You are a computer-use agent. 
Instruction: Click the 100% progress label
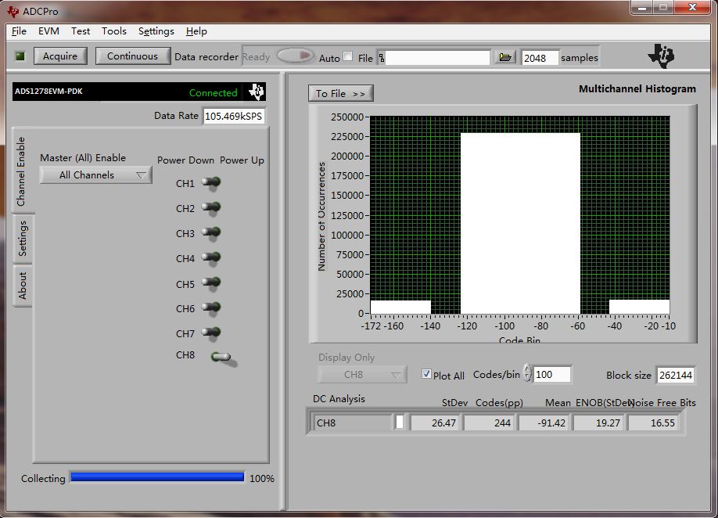tap(262, 478)
